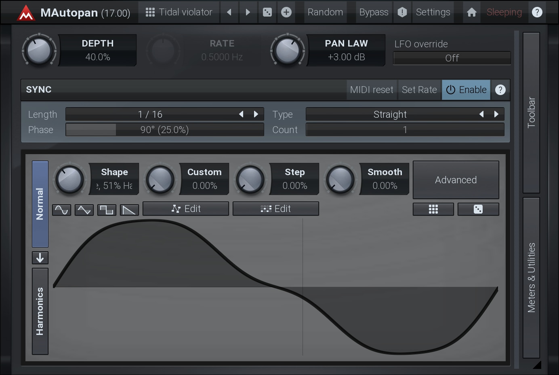This screenshot has height=375, width=559.
Task: Select the square wave shape icon
Action: click(x=107, y=210)
